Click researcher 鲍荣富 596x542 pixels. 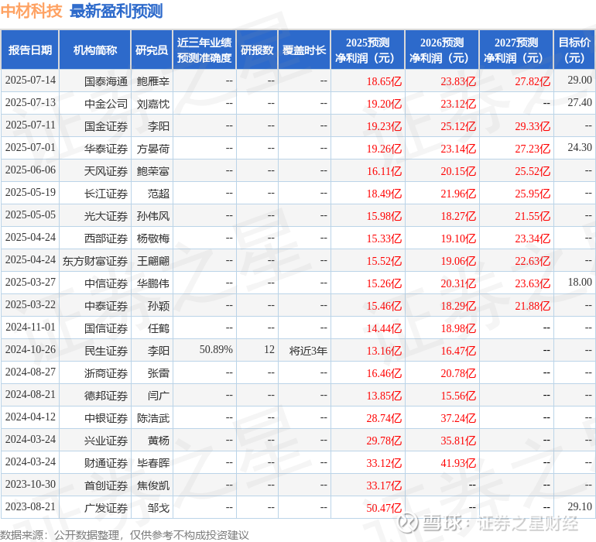pyautogui.click(x=152, y=171)
